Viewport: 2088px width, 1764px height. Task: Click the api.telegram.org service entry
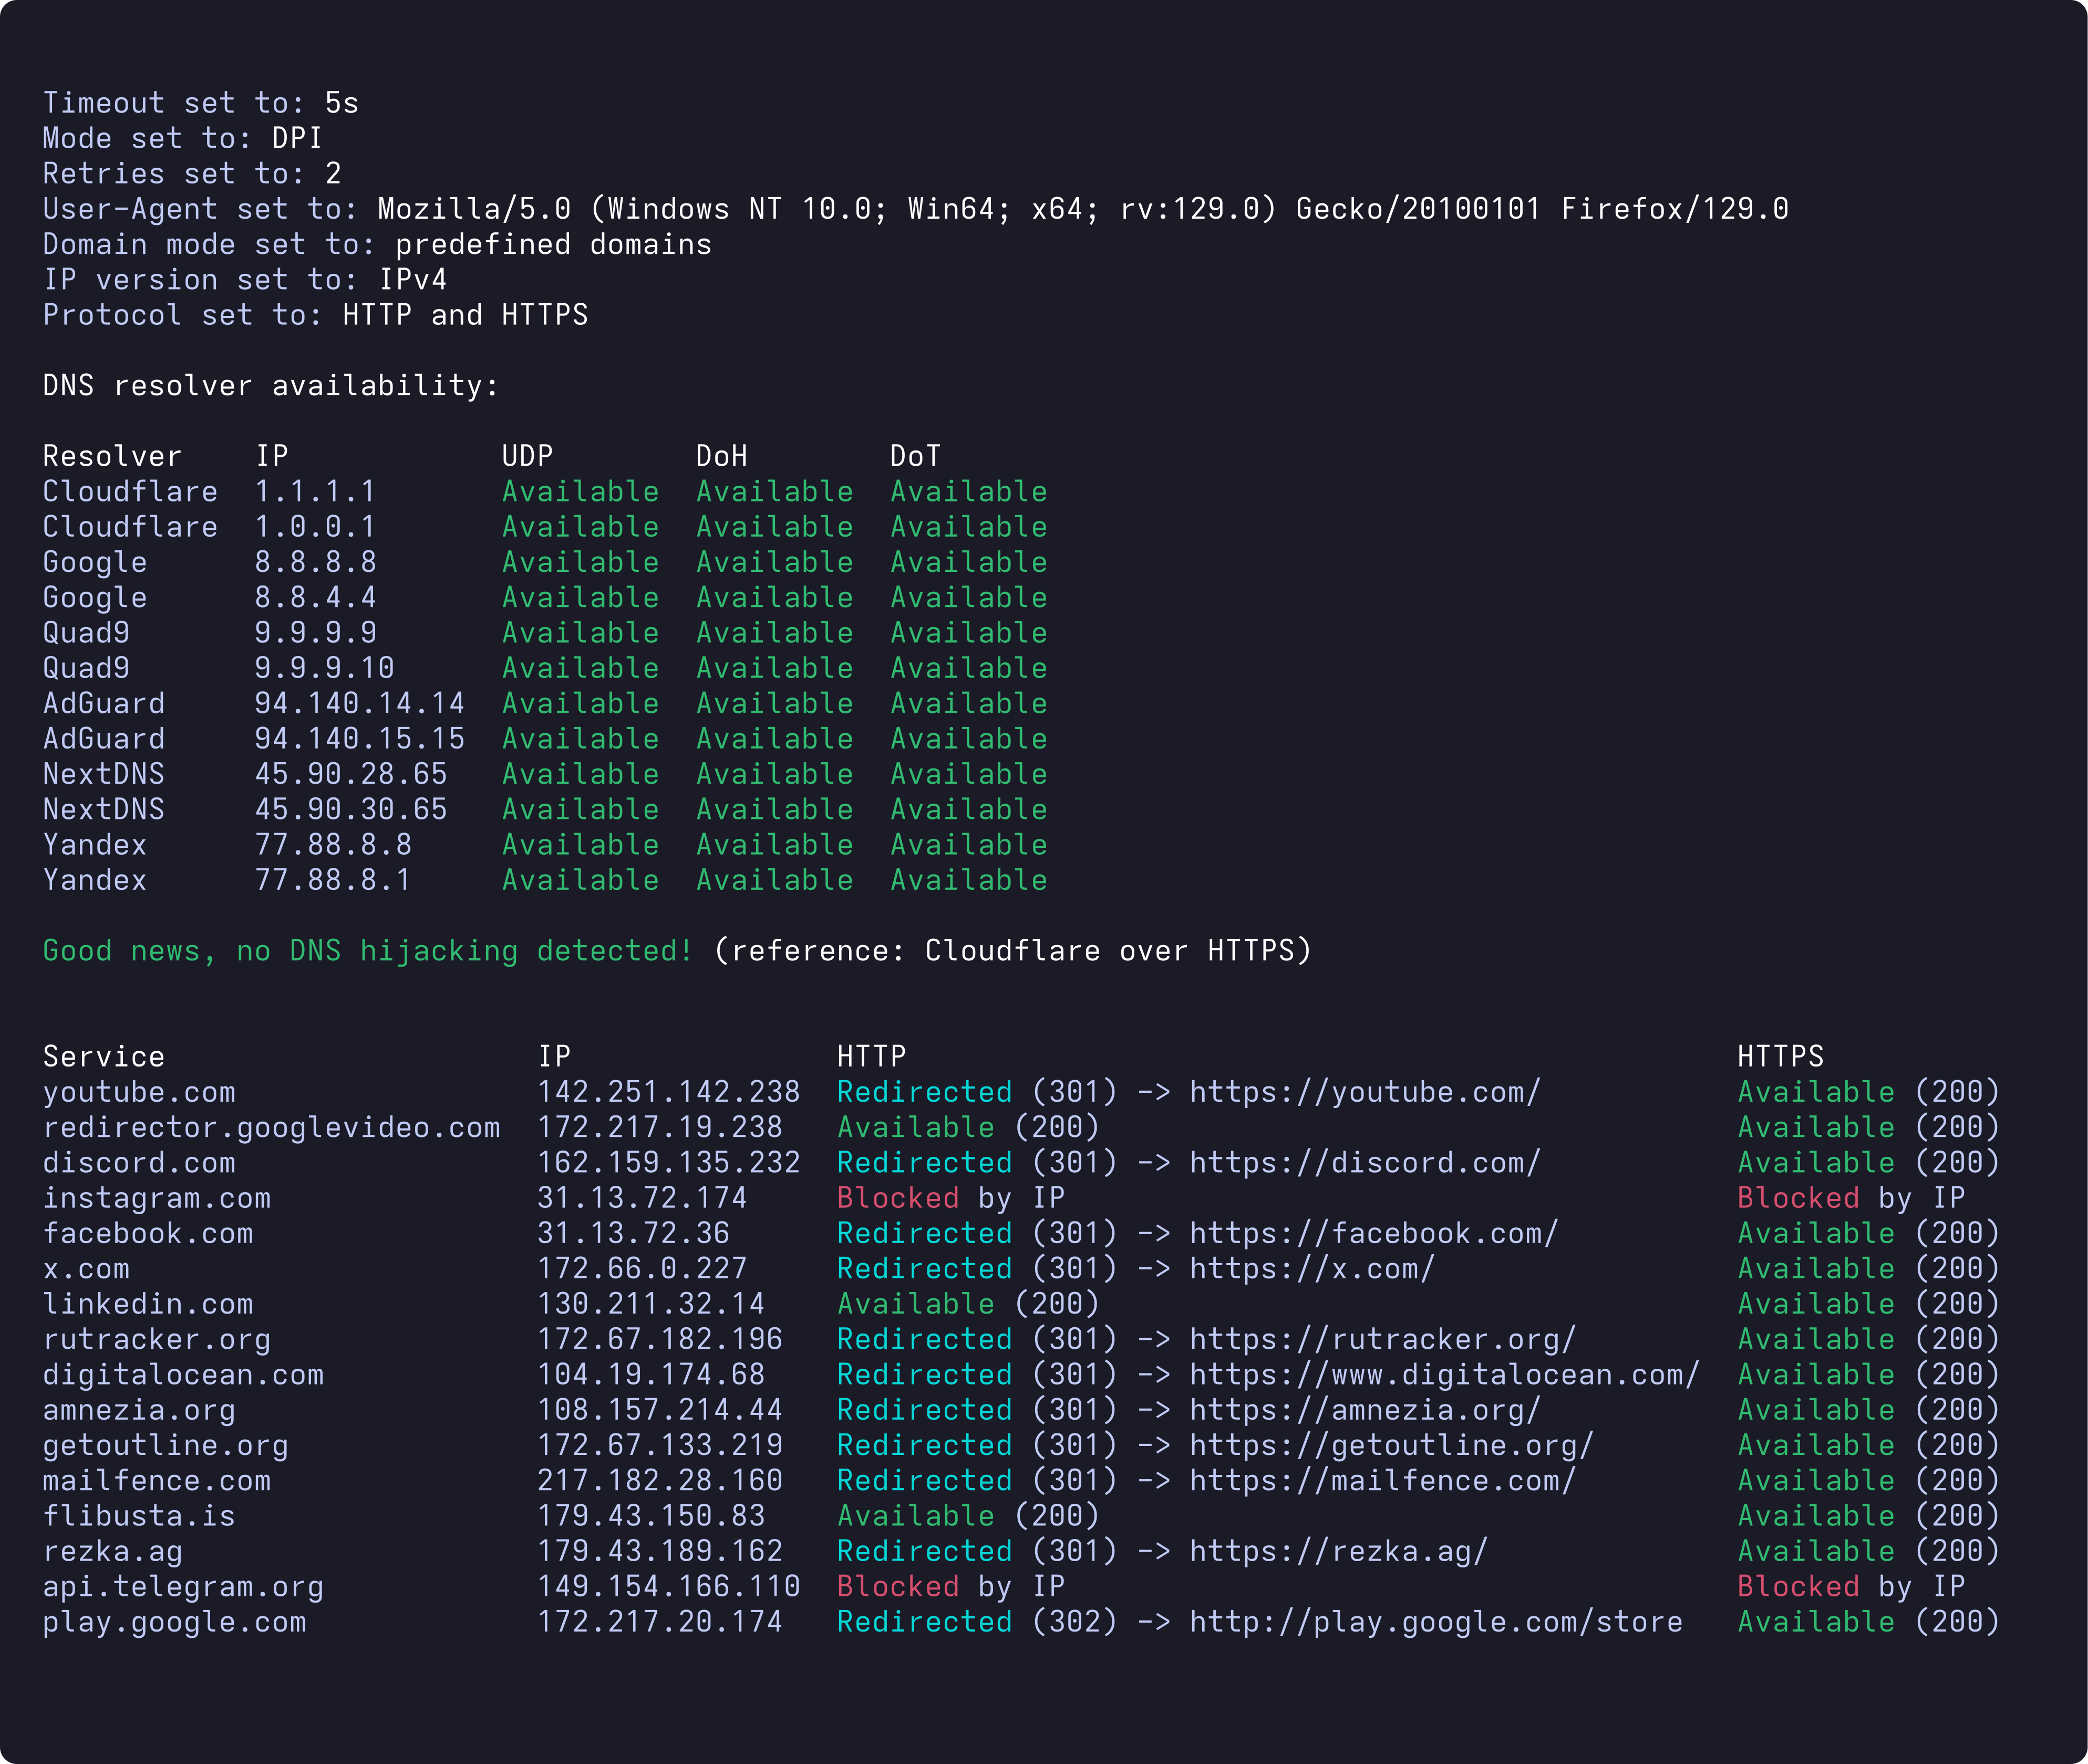[x=183, y=1587]
